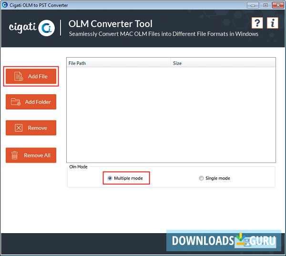
Task: Click the File Path column header
Action: (x=119, y=63)
